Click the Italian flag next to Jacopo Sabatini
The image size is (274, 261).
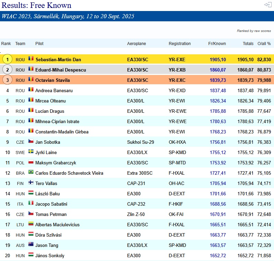coord(31,203)
